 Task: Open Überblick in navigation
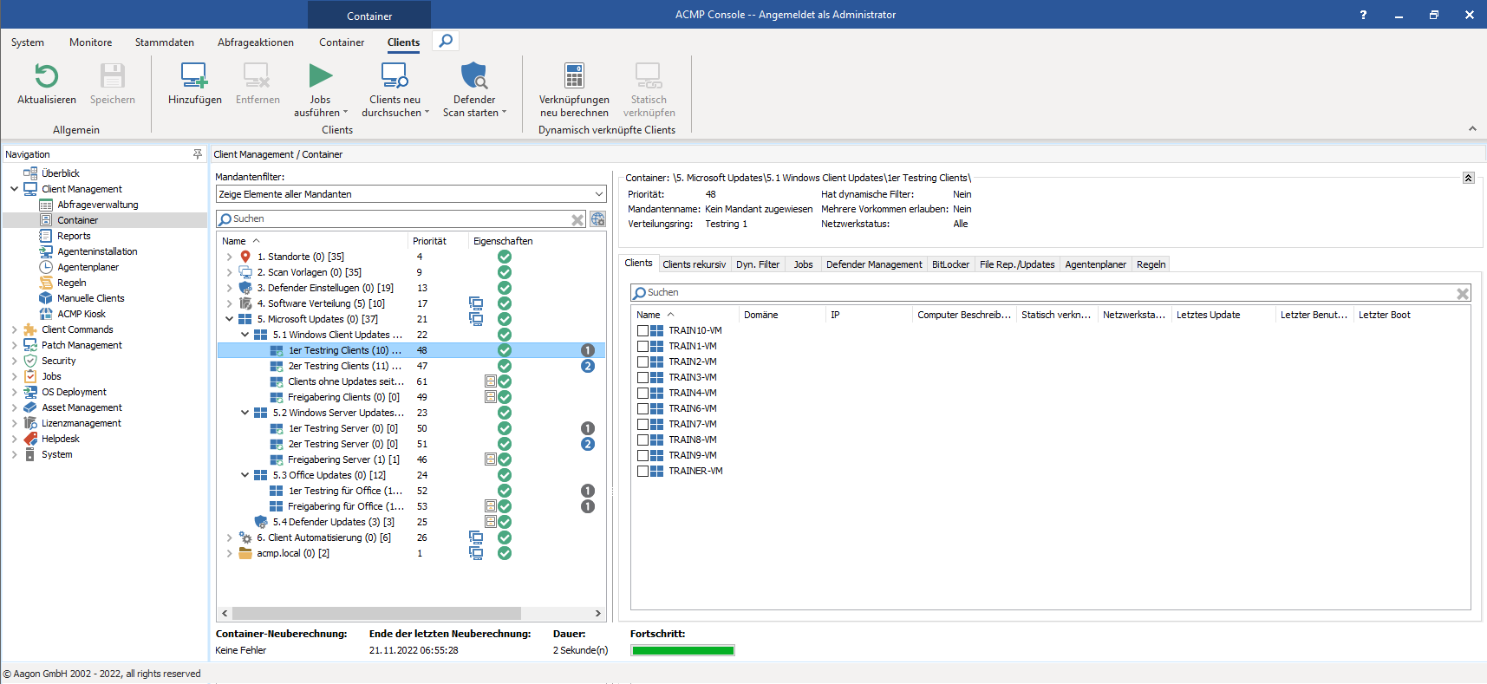(61, 173)
